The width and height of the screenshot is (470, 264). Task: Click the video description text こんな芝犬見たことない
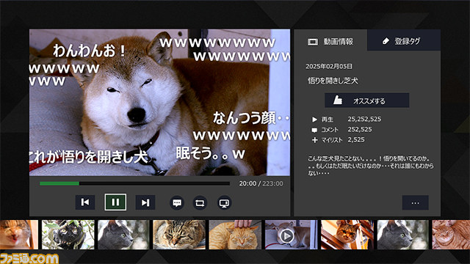[370, 166]
